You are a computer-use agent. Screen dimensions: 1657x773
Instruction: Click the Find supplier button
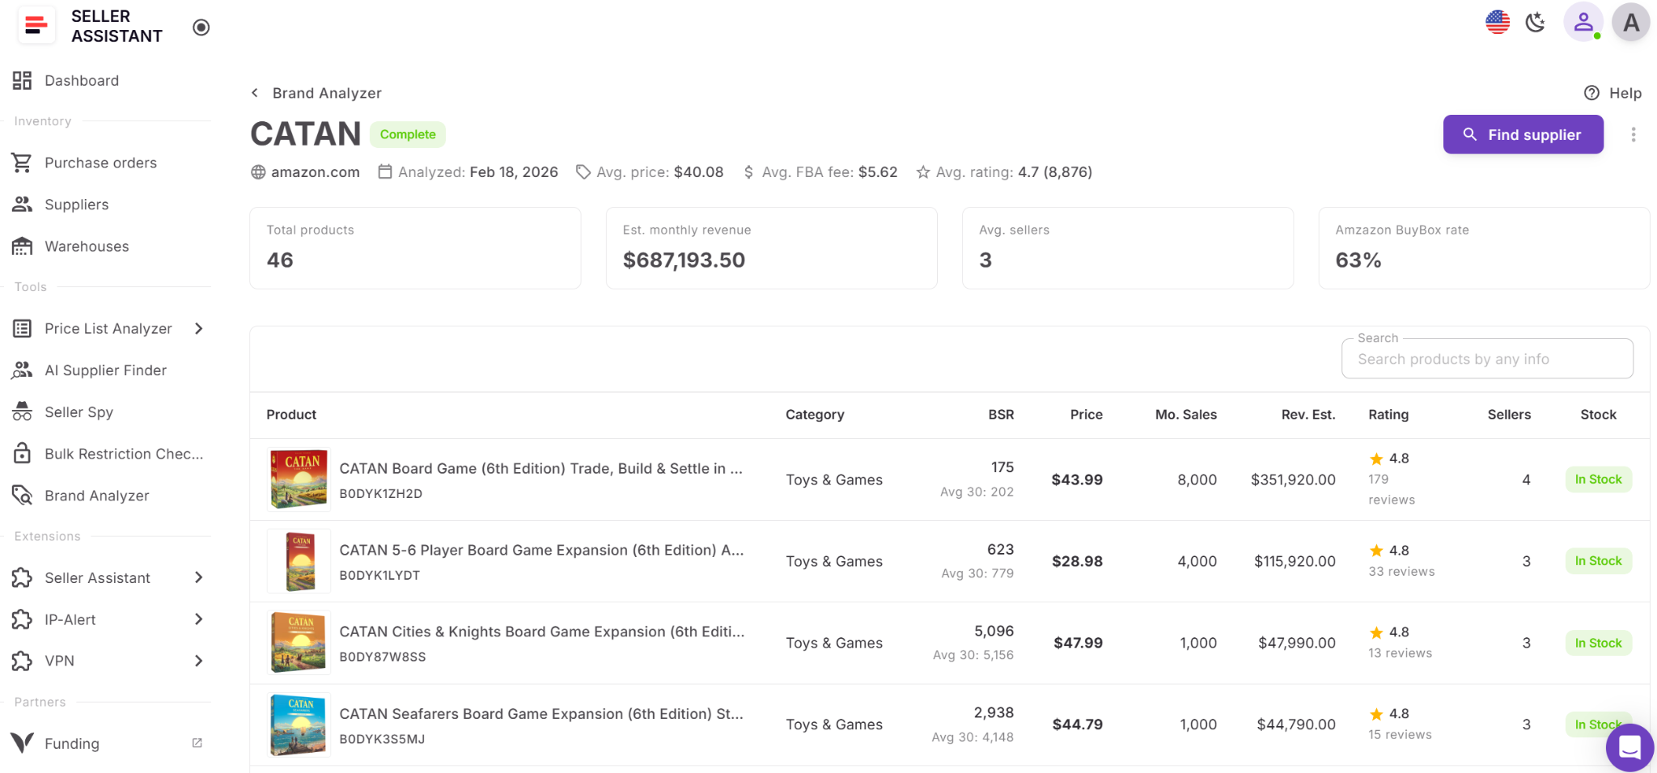click(1523, 134)
